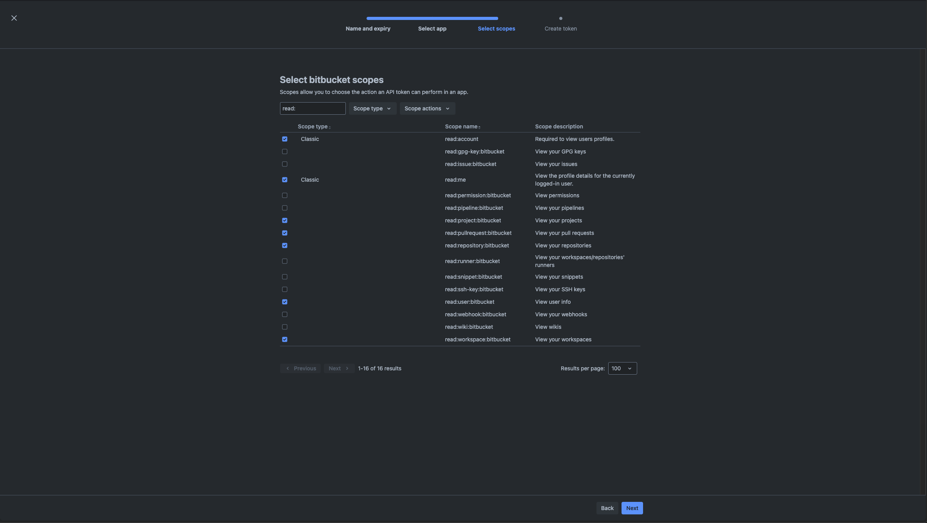Deselect read:workspace:bitbucket checkbox
This screenshot has width=927, height=523.
point(285,339)
